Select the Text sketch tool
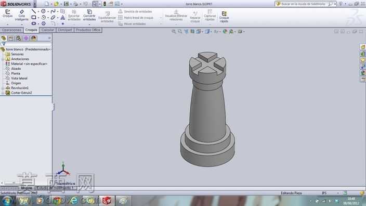This screenshot has height=206, width=366. pos(63,17)
